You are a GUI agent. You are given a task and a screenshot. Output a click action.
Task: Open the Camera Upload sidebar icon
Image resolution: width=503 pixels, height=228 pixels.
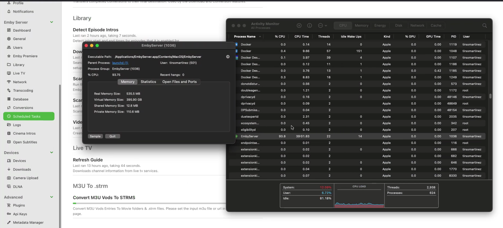(x=9, y=178)
